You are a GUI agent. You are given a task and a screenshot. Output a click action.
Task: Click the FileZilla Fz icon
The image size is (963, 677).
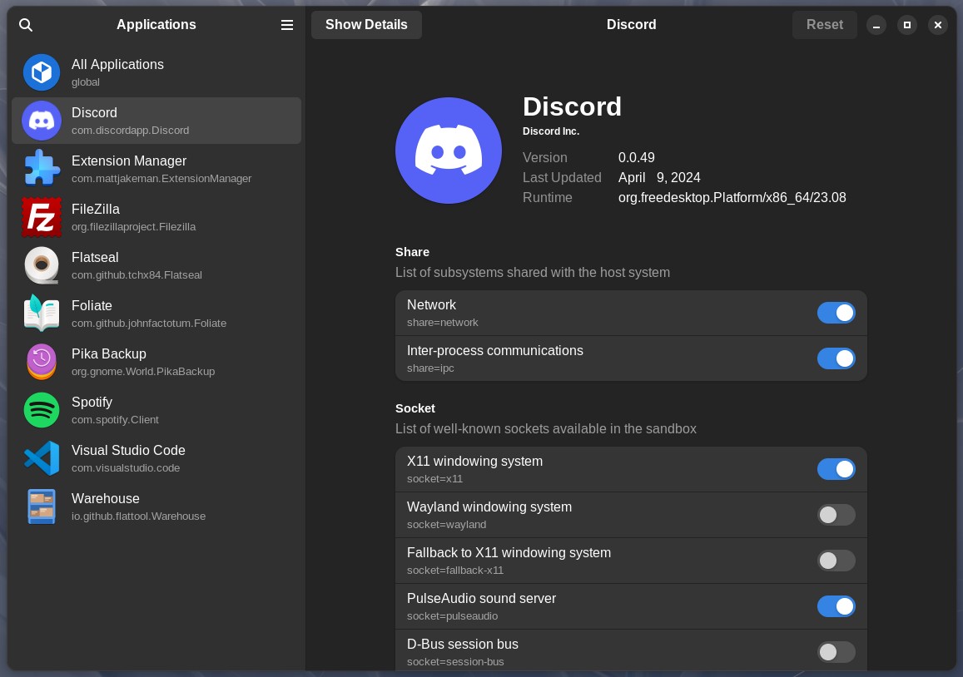click(x=42, y=217)
